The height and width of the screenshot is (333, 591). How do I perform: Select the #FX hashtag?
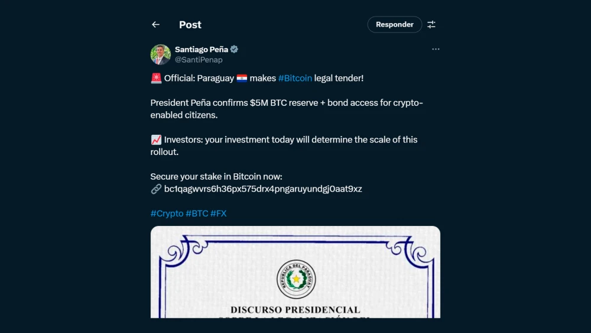point(218,214)
